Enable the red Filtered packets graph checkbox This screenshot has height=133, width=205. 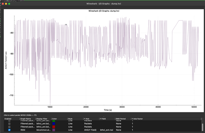(9, 127)
